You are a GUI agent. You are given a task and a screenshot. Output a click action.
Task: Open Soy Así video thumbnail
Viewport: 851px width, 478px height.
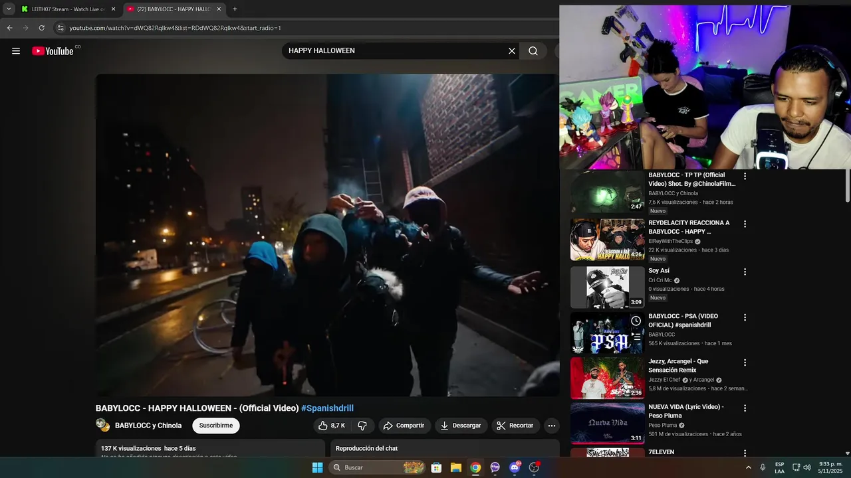pos(607,287)
